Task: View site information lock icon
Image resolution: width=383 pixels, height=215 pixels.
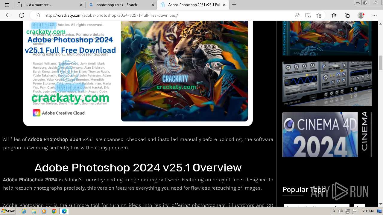Action: click(x=38, y=15)
